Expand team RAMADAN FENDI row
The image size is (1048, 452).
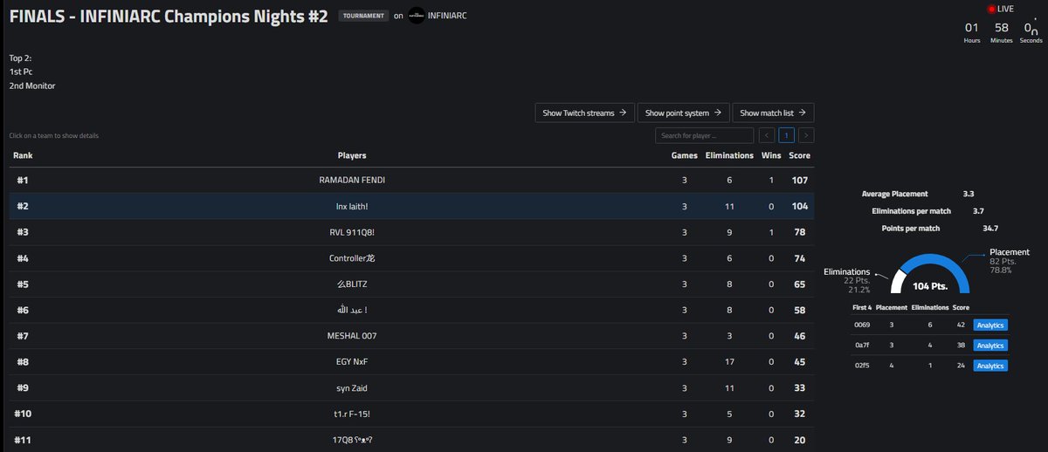pos(412,180)
